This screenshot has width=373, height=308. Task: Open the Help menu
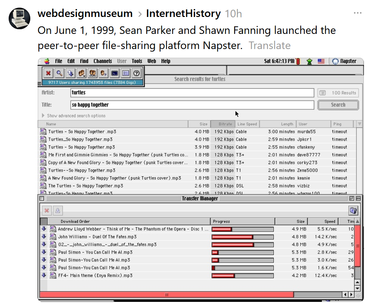point(166,61)
